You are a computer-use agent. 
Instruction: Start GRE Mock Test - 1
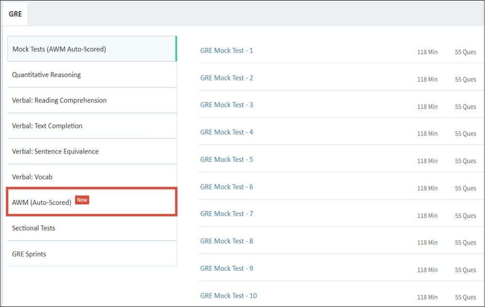(227, 51)
